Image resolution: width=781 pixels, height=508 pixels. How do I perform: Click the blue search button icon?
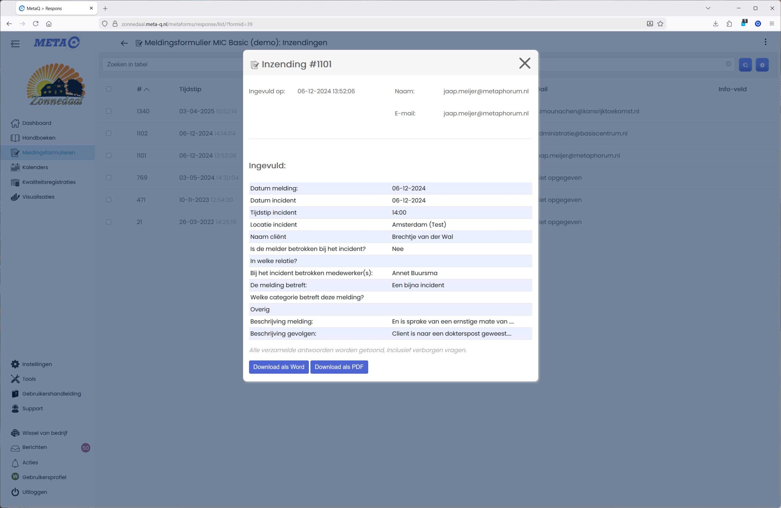coord(745,65)
